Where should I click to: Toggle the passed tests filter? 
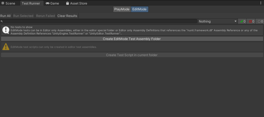tap(243, 21)
